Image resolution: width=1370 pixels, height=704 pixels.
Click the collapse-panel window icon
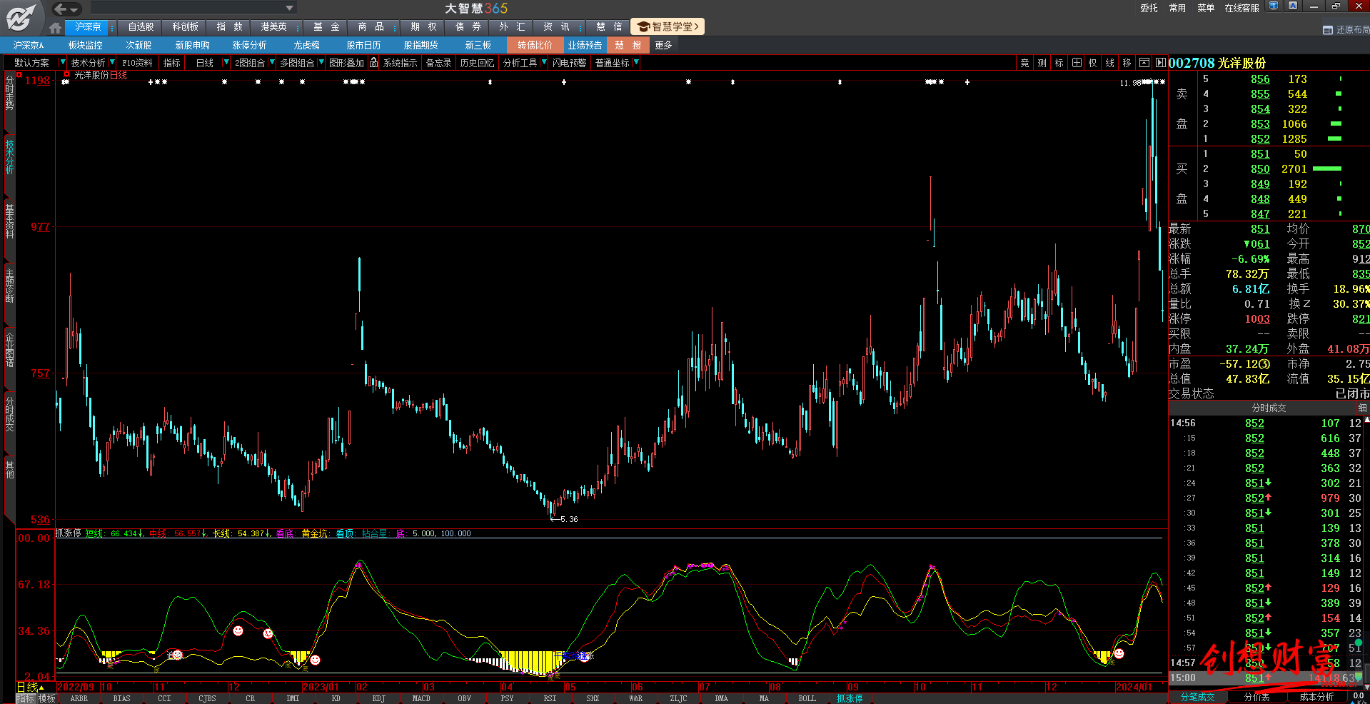(1144, 63)
